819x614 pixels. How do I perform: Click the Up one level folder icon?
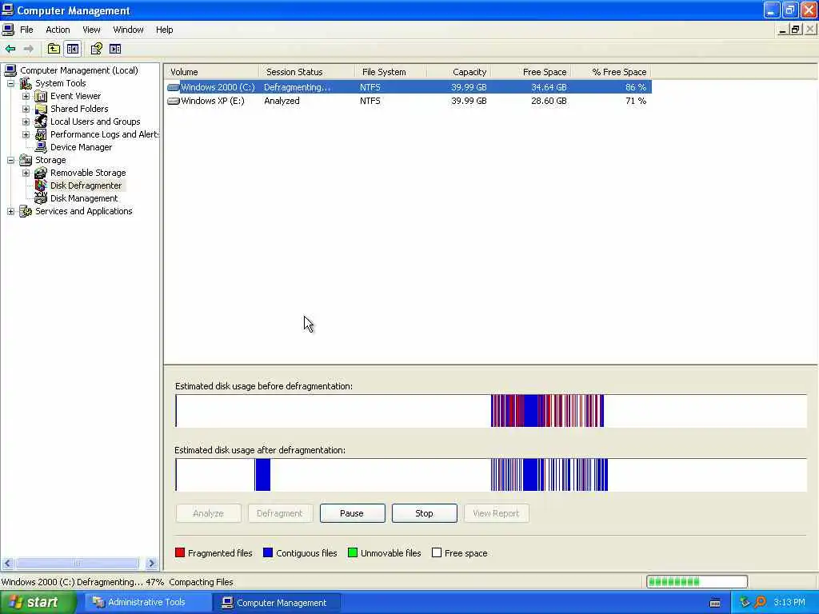click(x=54, y=49)
